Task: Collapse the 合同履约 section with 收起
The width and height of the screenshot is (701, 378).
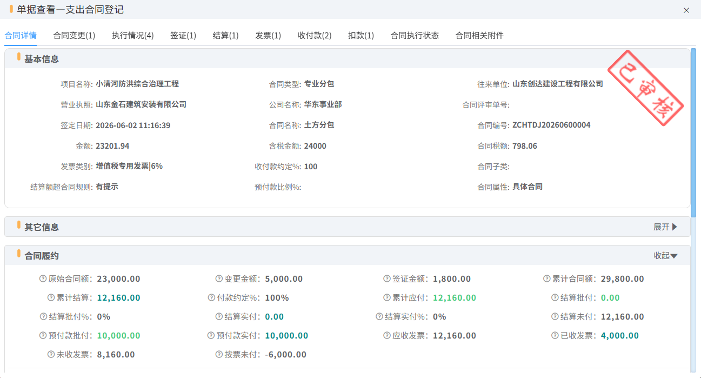Action: [665, 256]
